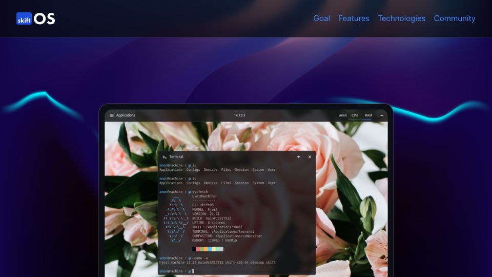Click the 'BUILD: main@c3317532' line
This screenshot has height=277, width=492.
click(x=212, y=219)
